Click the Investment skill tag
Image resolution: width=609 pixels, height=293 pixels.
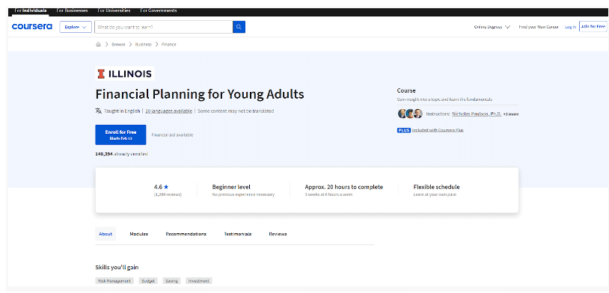pos(199,280)
